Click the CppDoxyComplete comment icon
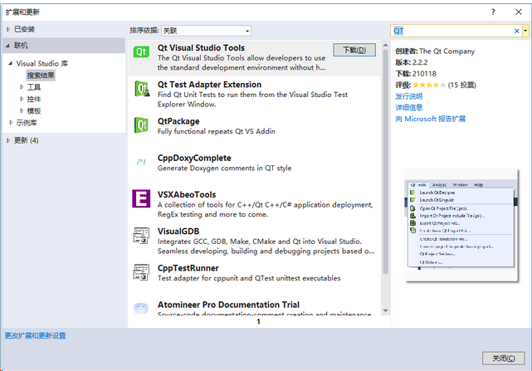 pos(141,162)
